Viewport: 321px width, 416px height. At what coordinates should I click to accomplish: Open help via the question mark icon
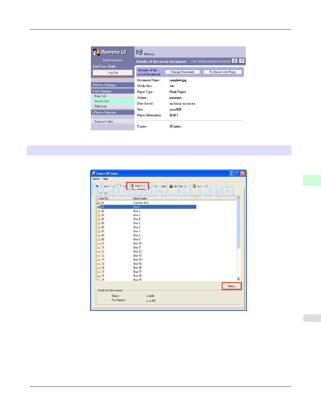[x=242, y=61]
